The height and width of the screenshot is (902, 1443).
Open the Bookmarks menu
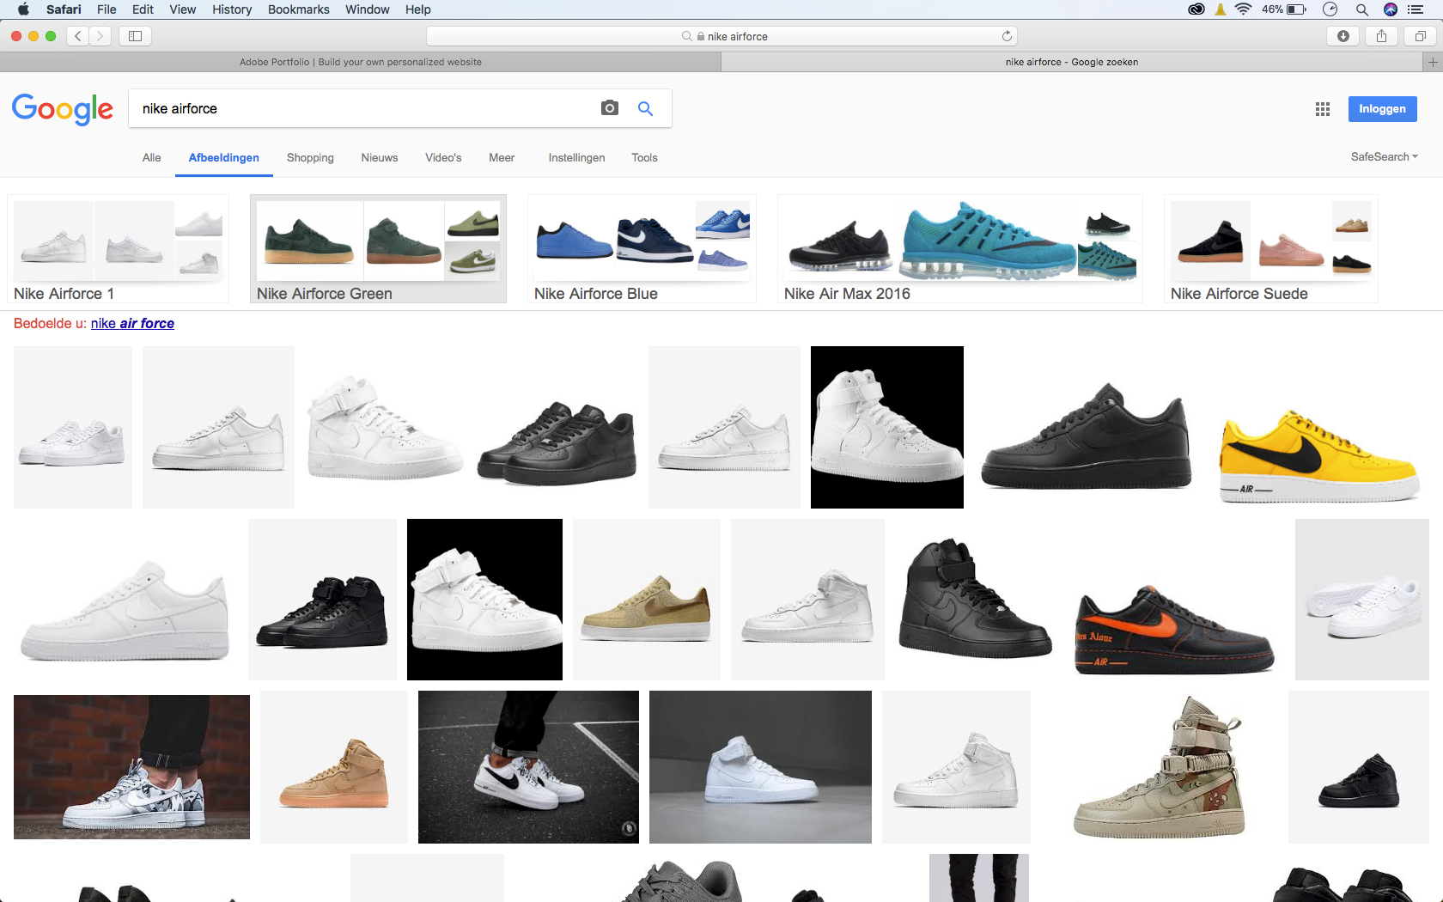pos(298,9)
